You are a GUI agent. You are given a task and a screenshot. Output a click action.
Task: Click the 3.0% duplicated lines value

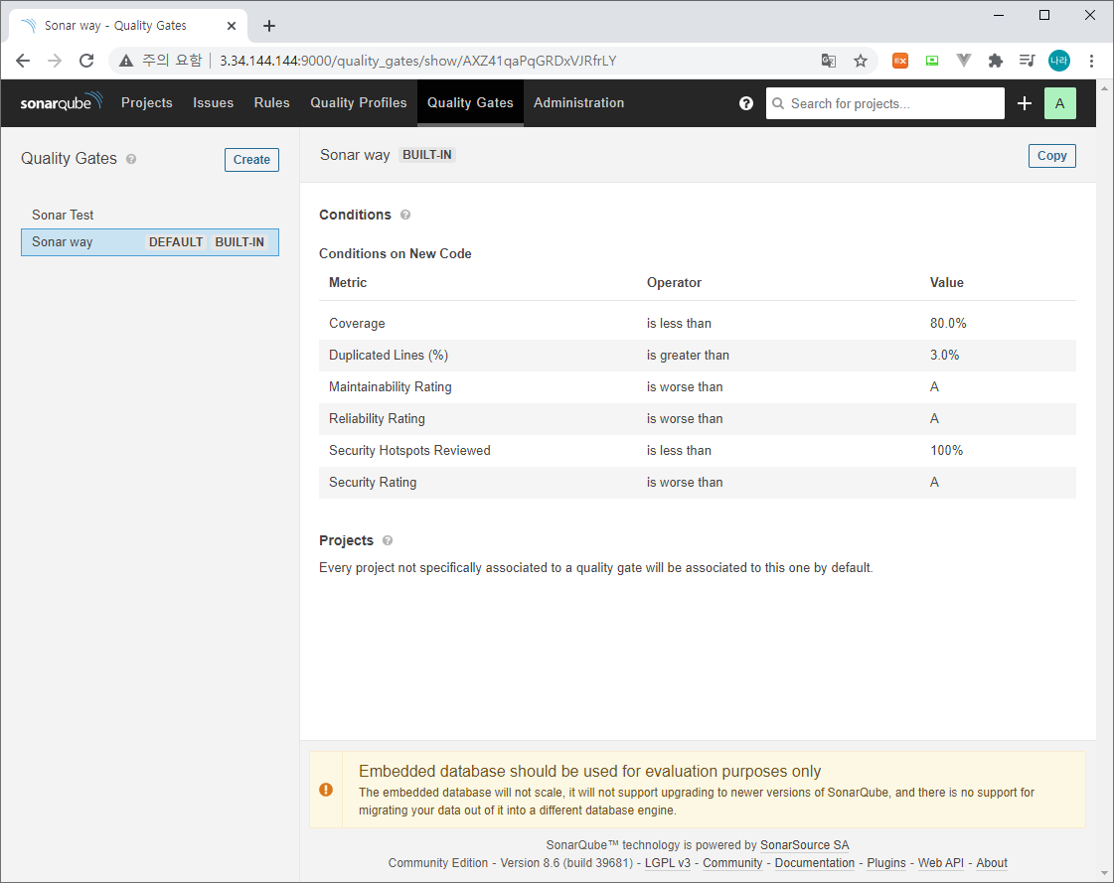click(944, 356)
